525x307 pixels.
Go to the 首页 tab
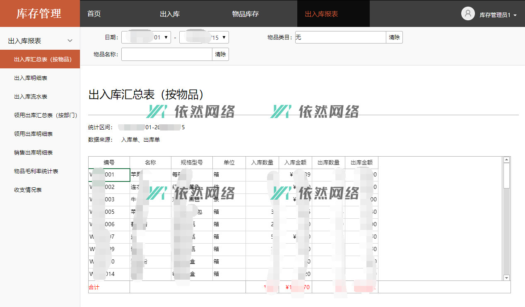point(94,14)
